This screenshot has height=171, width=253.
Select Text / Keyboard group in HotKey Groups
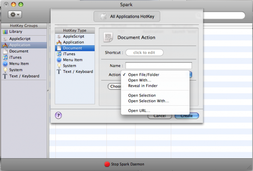point(24,76)
